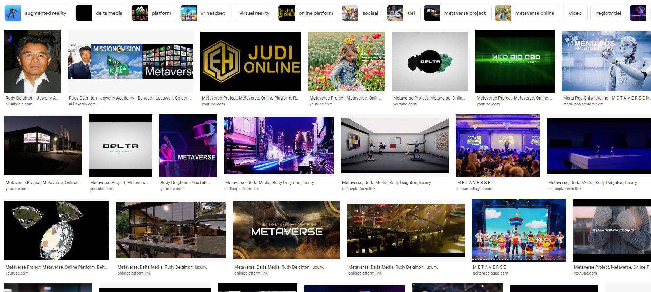Visit menu-pos-system.com source link

tap(583, 104)
